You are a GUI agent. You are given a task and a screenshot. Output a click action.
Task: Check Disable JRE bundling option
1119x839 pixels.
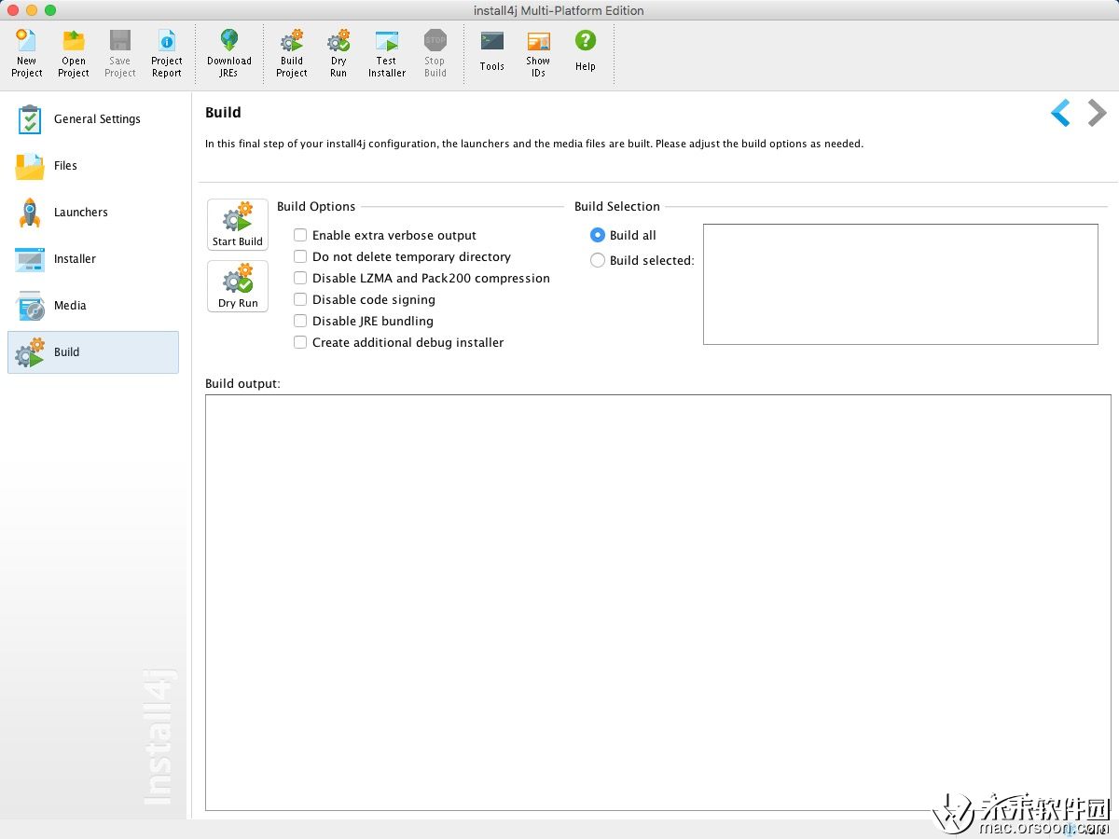[x=300, y=321]
